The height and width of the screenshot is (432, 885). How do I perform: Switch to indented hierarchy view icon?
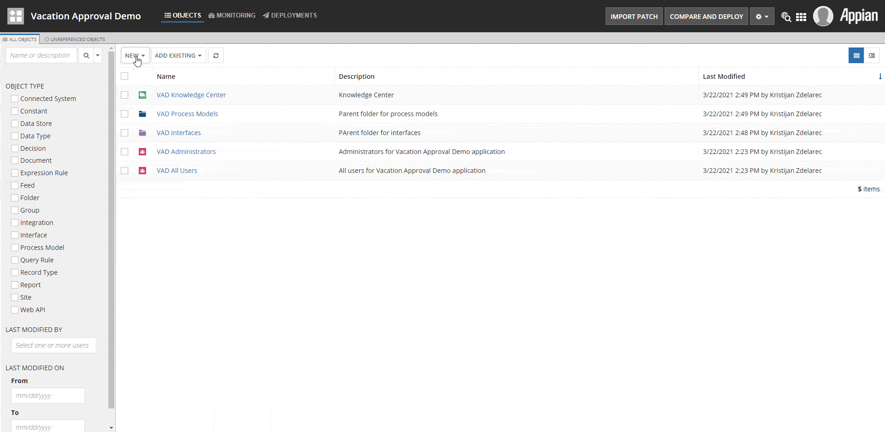(x=872, y=55)
